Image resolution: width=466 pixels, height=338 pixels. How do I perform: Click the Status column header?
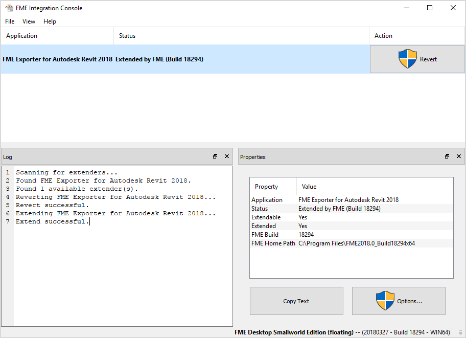[x=241, y=36]
